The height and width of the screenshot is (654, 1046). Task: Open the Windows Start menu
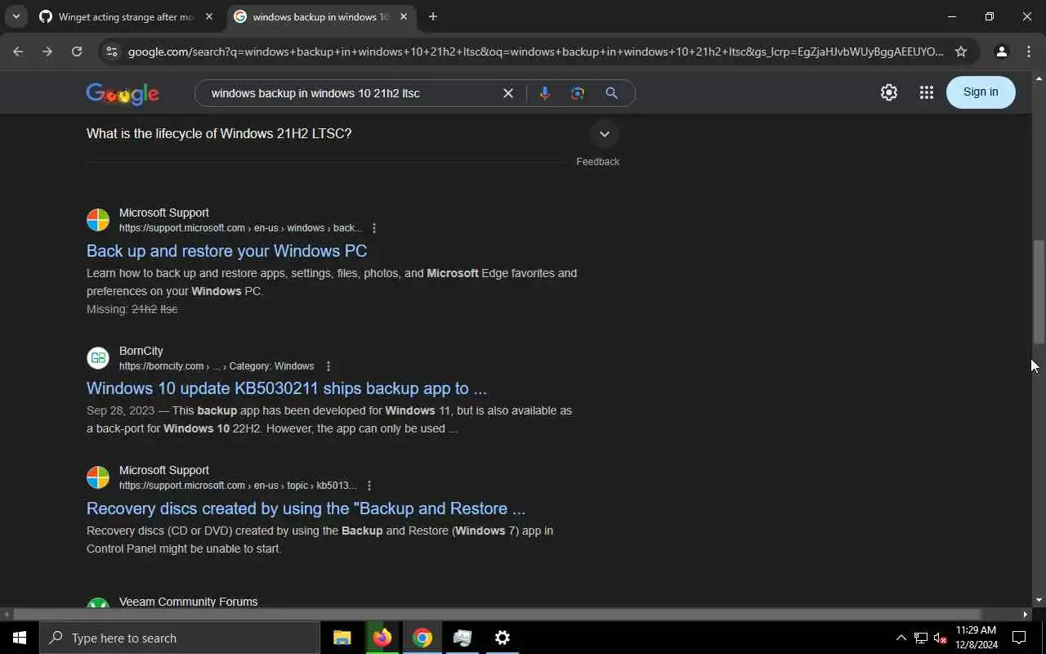pos(20,638)
